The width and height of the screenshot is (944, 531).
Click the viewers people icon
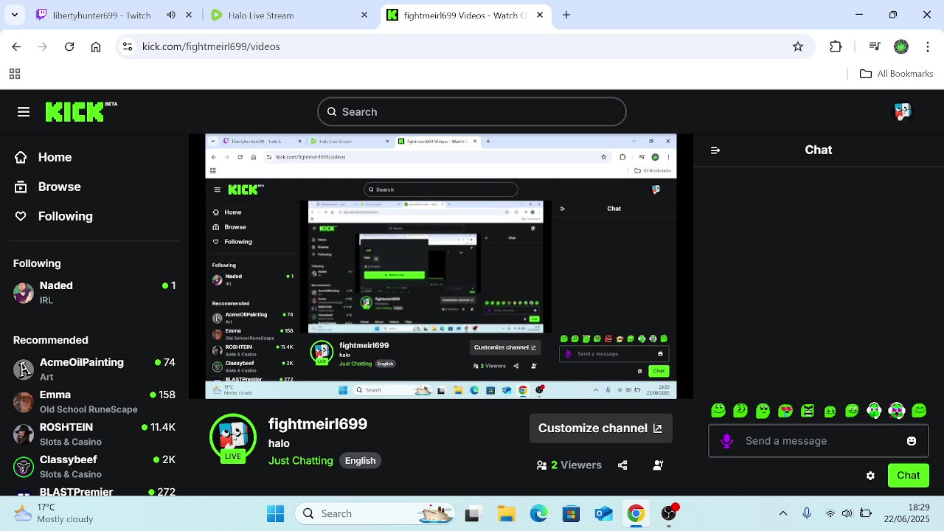[542, 465]
